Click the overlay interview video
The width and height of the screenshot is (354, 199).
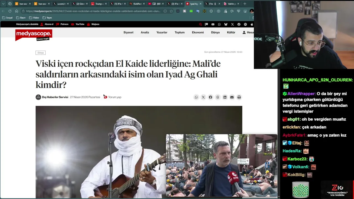coord(222,166)
